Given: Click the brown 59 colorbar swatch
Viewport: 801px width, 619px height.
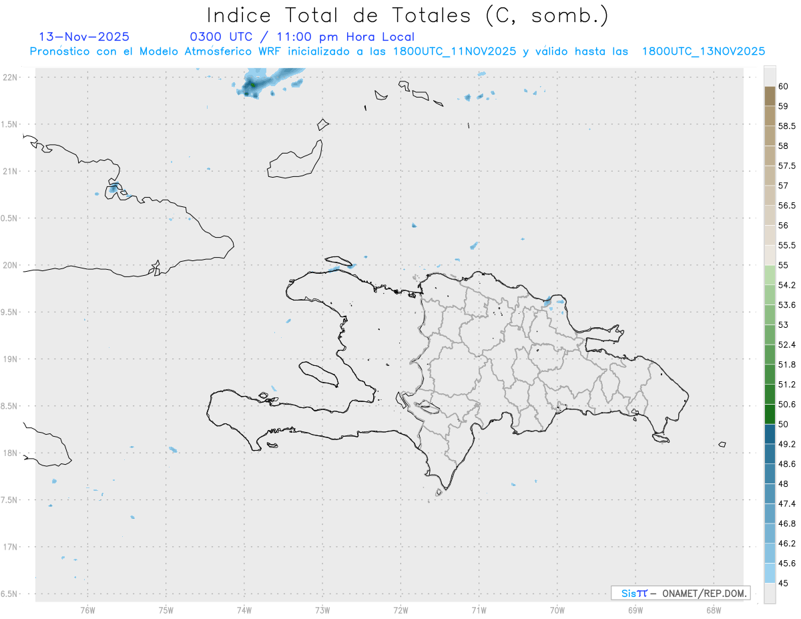Looking at the screenshot, I should (770, 96).
